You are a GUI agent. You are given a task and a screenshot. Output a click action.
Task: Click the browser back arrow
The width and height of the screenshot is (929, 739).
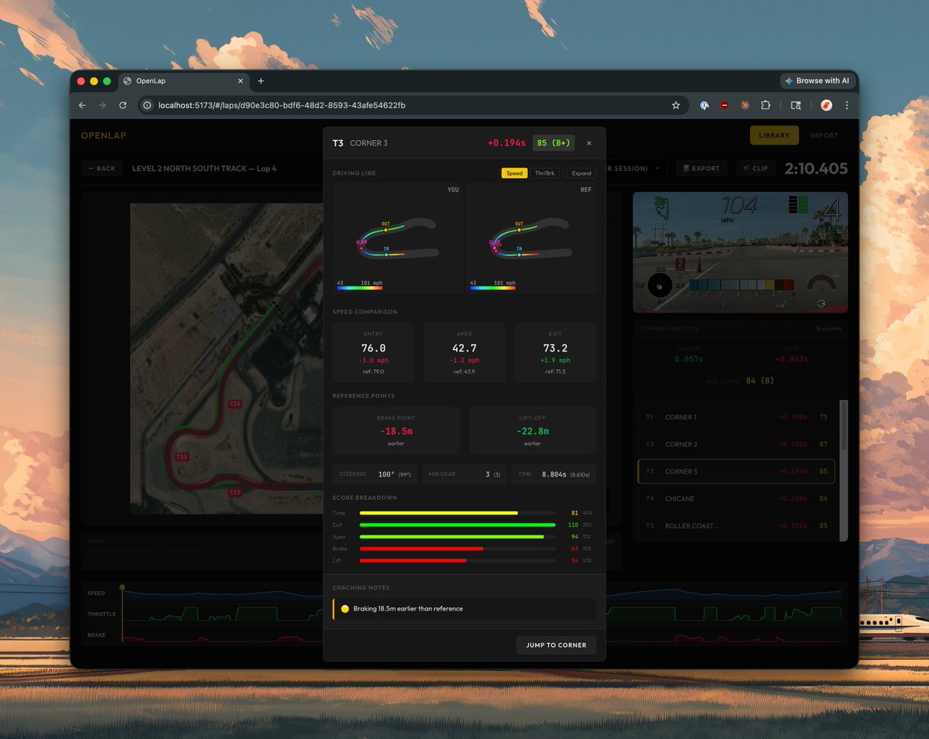pos(84,105)
